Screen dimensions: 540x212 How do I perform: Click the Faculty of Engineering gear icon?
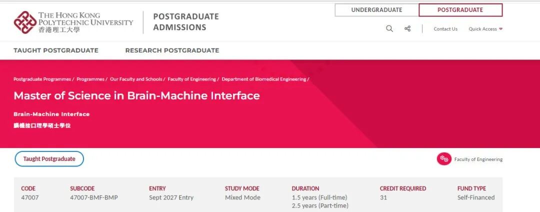click(444, 159)
